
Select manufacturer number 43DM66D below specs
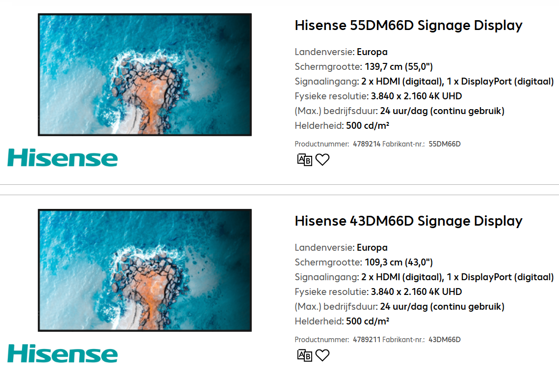[x=445, y=340]
